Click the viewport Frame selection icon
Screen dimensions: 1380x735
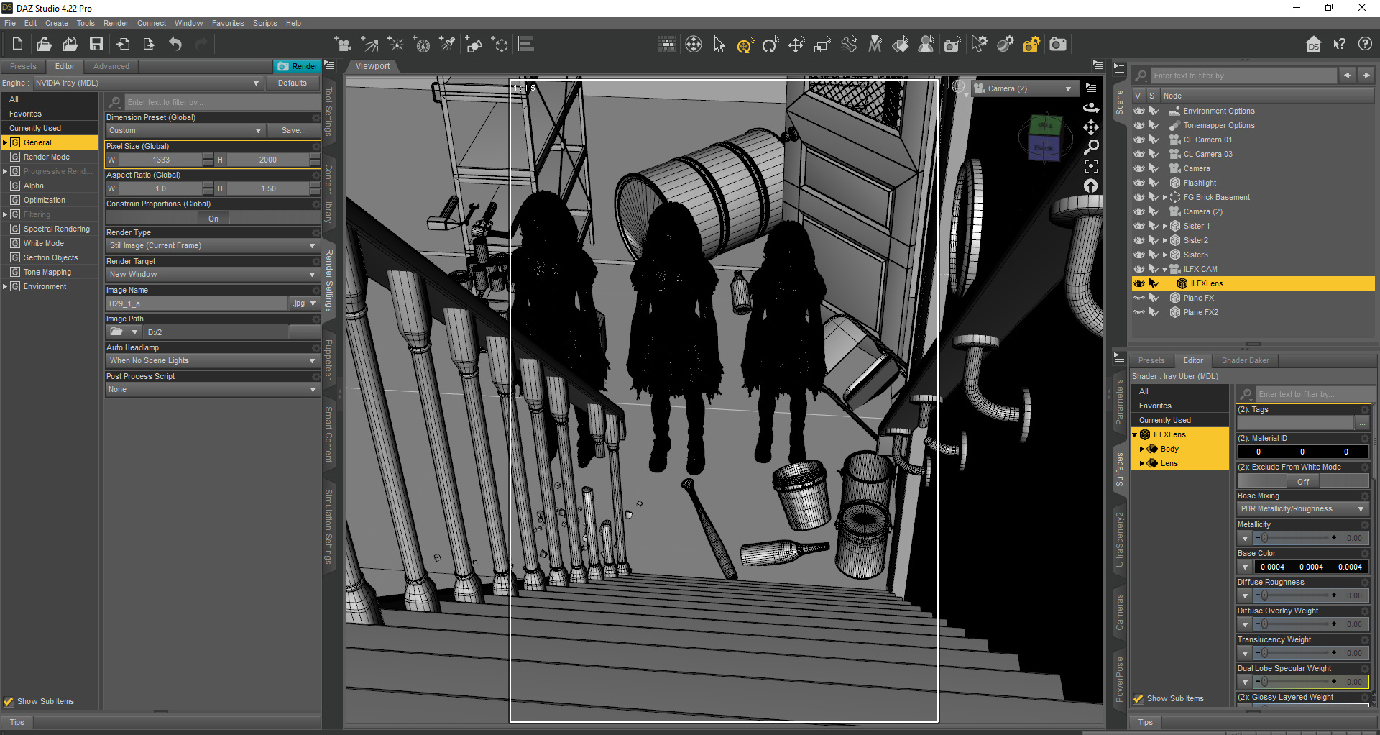point(1091,166)
